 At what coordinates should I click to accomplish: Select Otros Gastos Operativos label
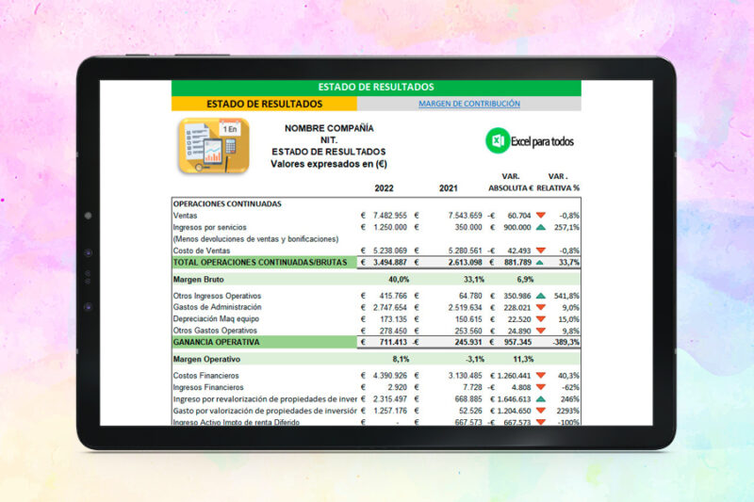[215, 331]
